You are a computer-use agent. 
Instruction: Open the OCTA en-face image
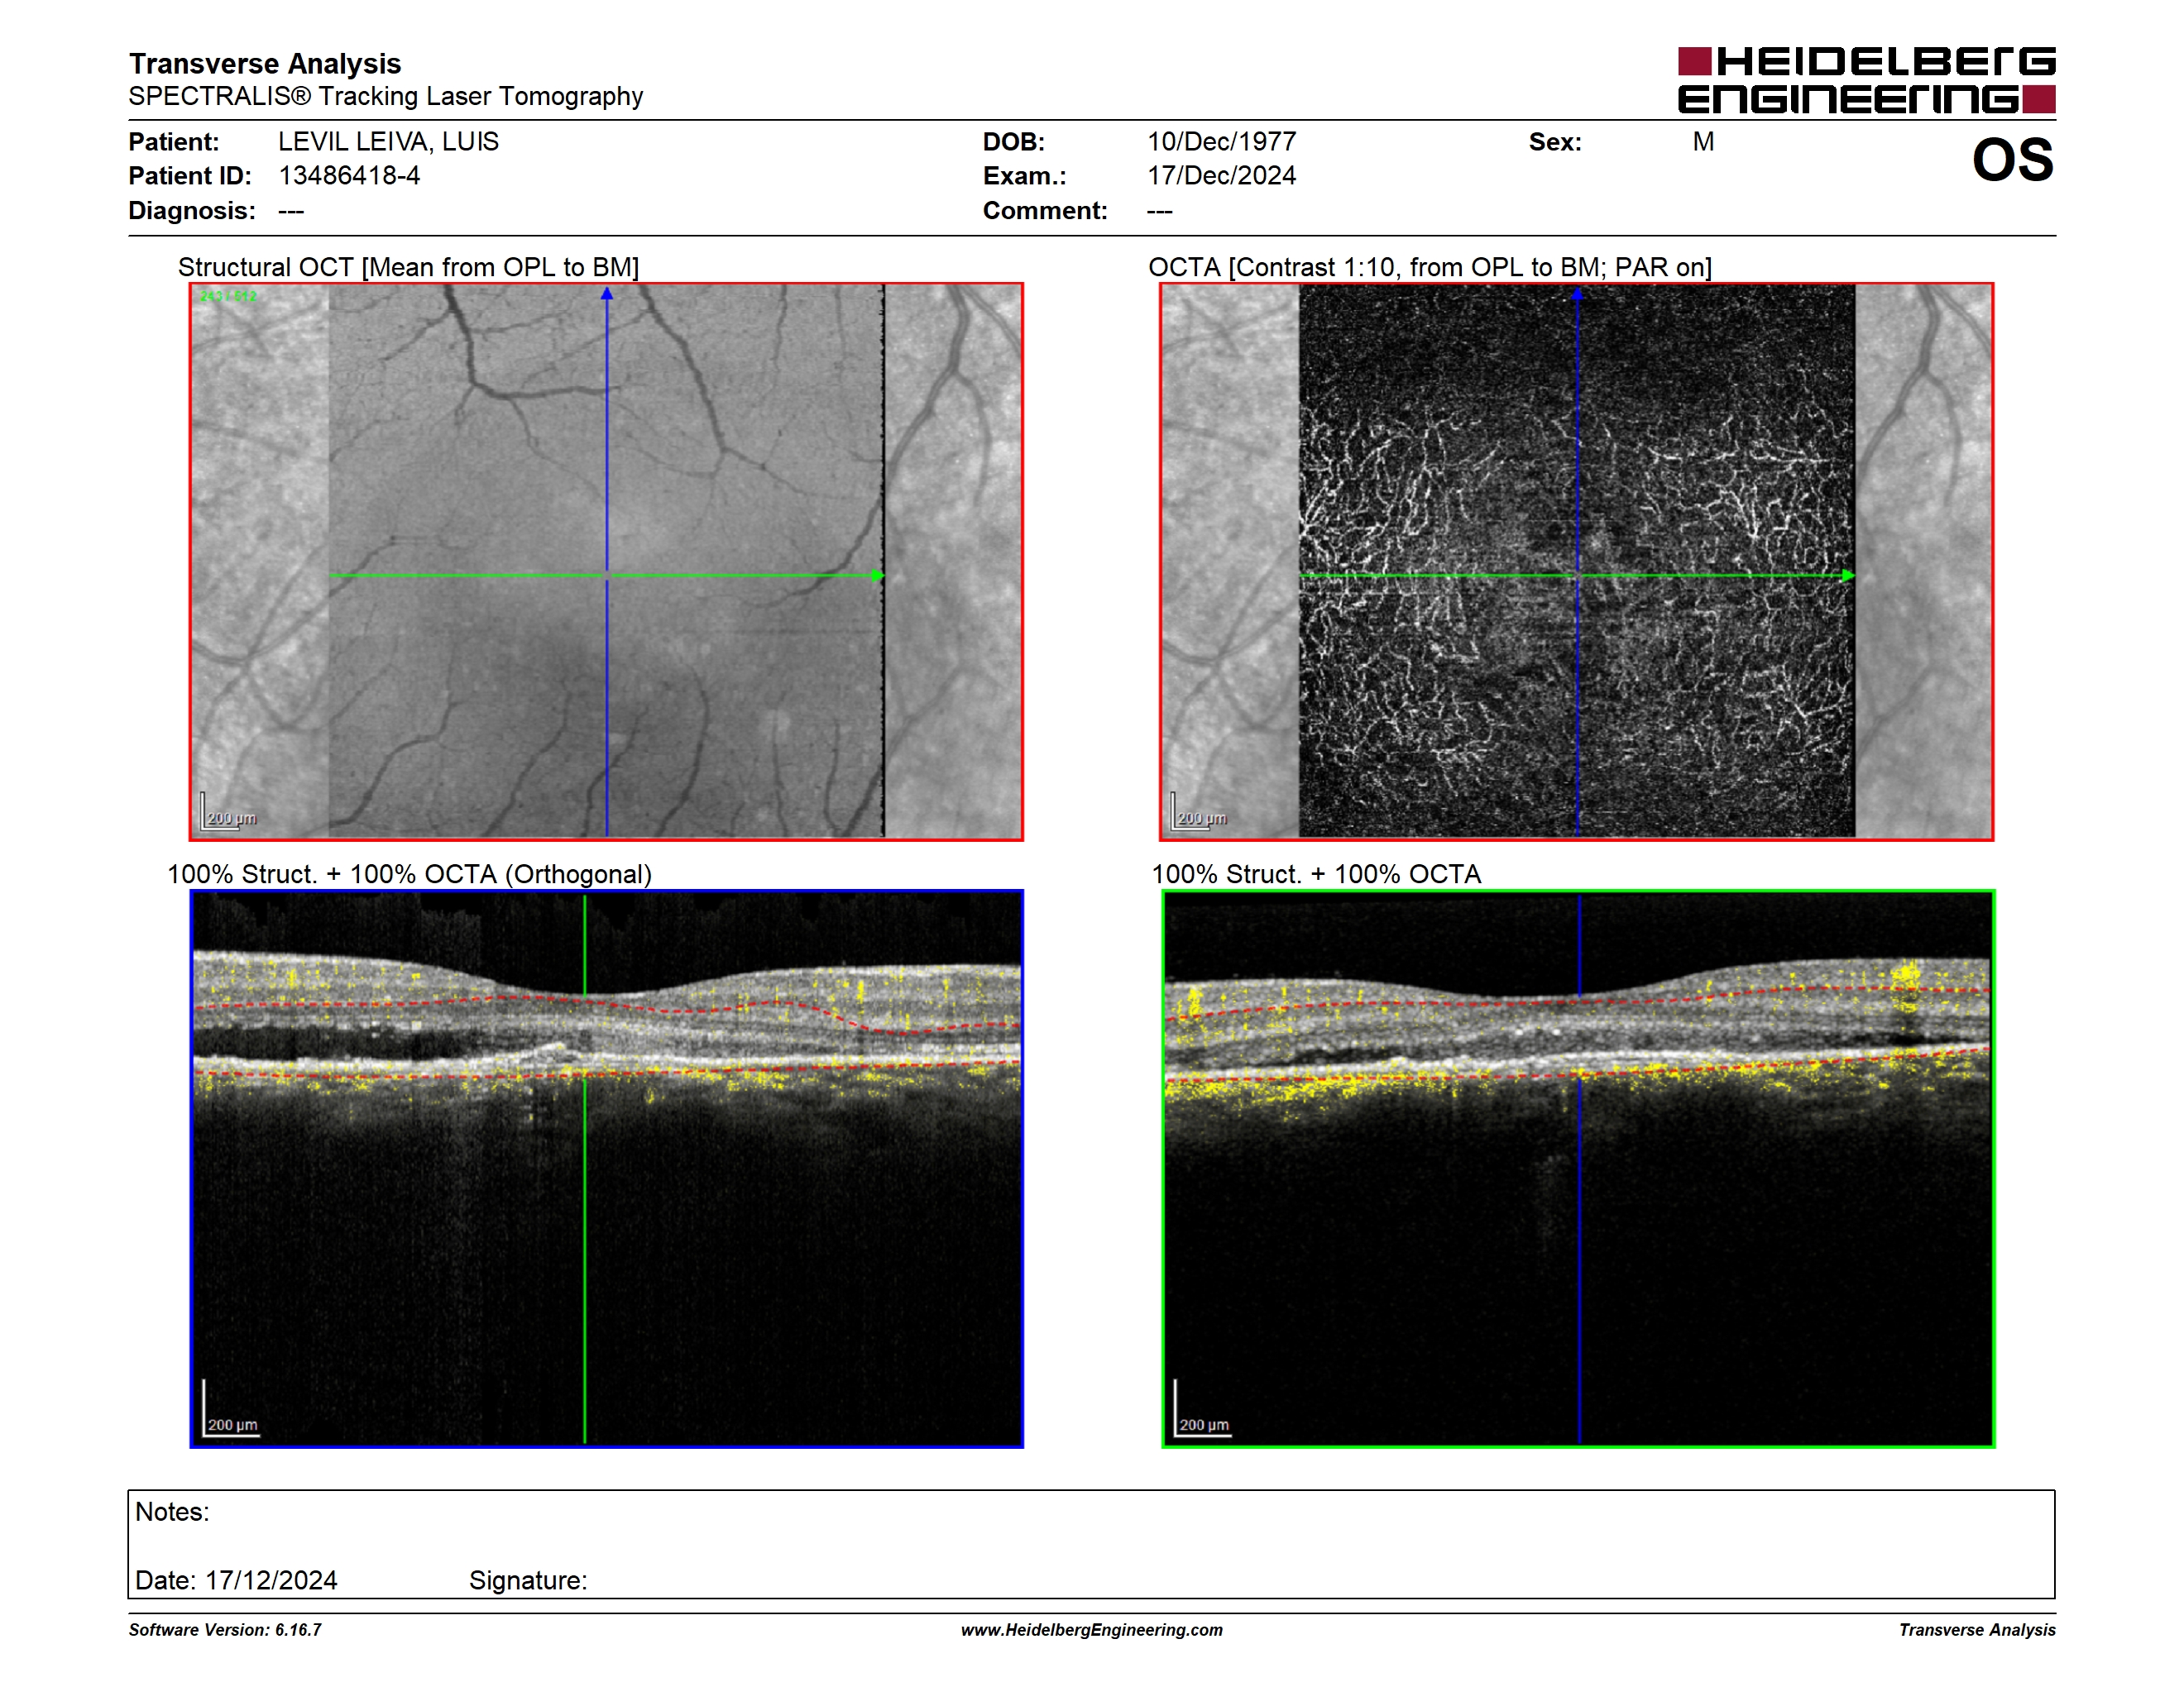tap(1577, 562)
